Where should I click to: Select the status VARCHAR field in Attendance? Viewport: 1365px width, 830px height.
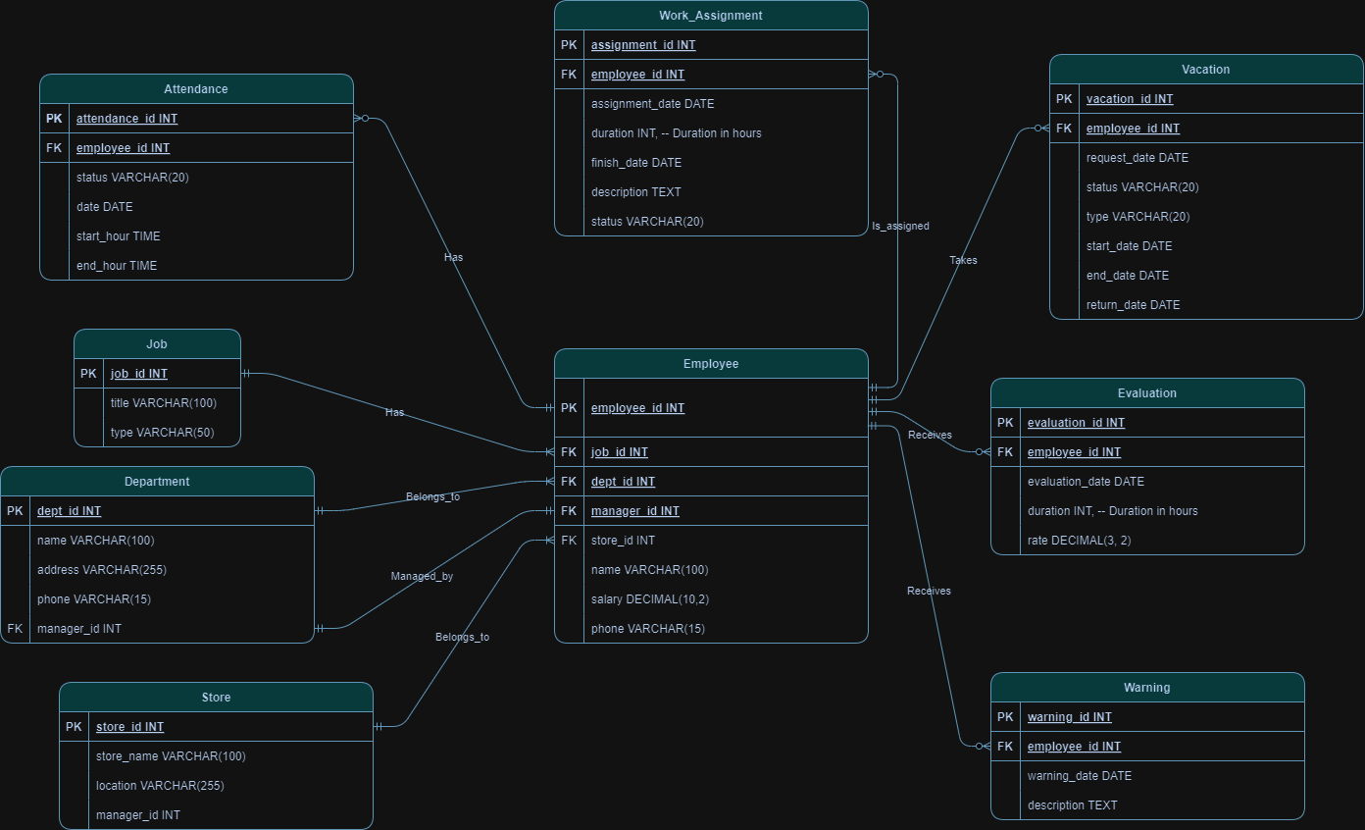[x=132, y=177]
